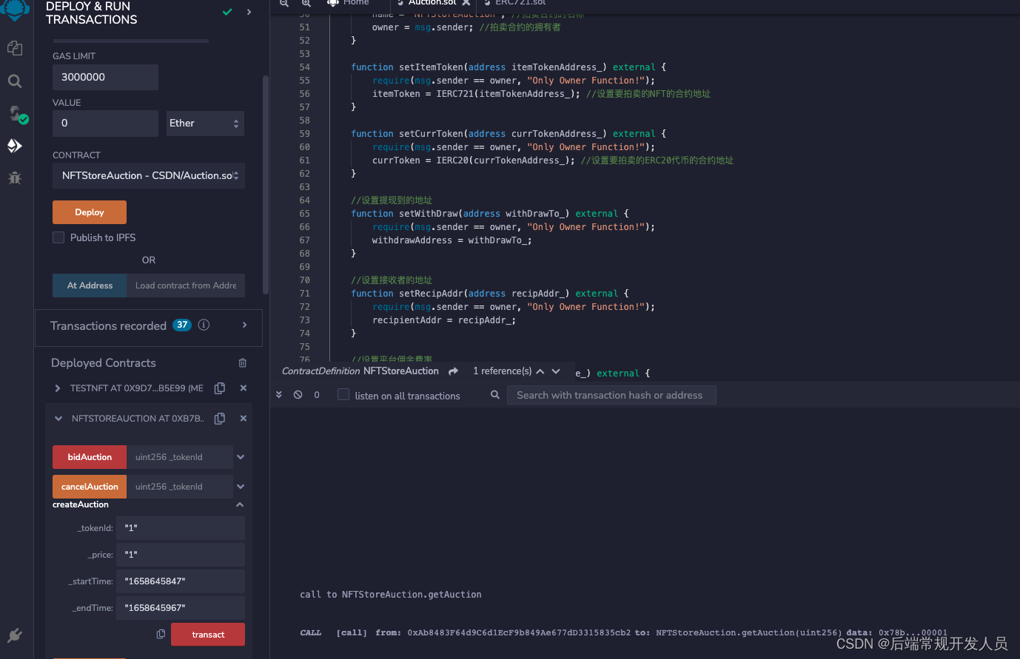Show info about Transactions recorded
The height and width of the screenshot is (659, 1020).
(204, 325)
